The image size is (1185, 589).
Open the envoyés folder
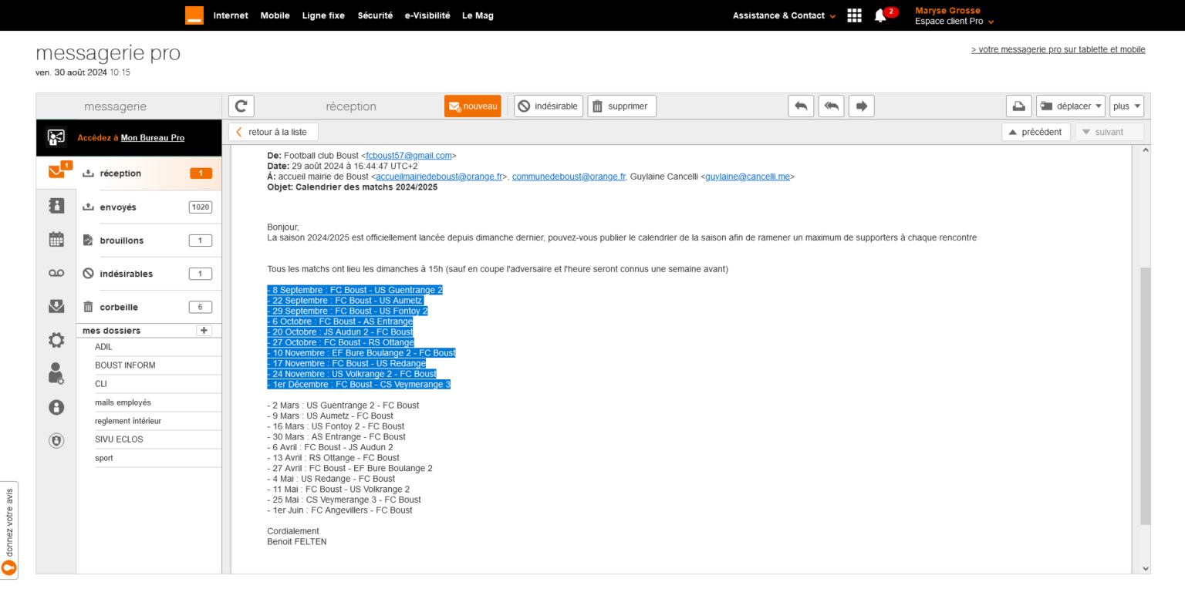point(118,207)
